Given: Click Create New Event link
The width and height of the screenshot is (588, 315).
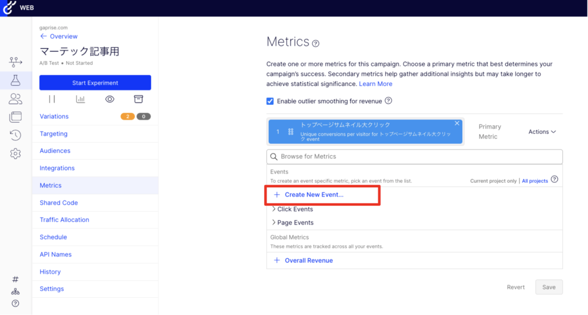Looking at the screenshot, I should [x=314, y=195].
